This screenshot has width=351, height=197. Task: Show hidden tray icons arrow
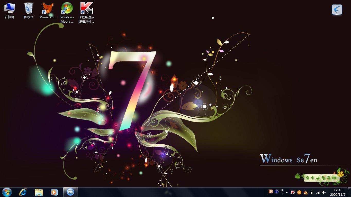(287, 192)
